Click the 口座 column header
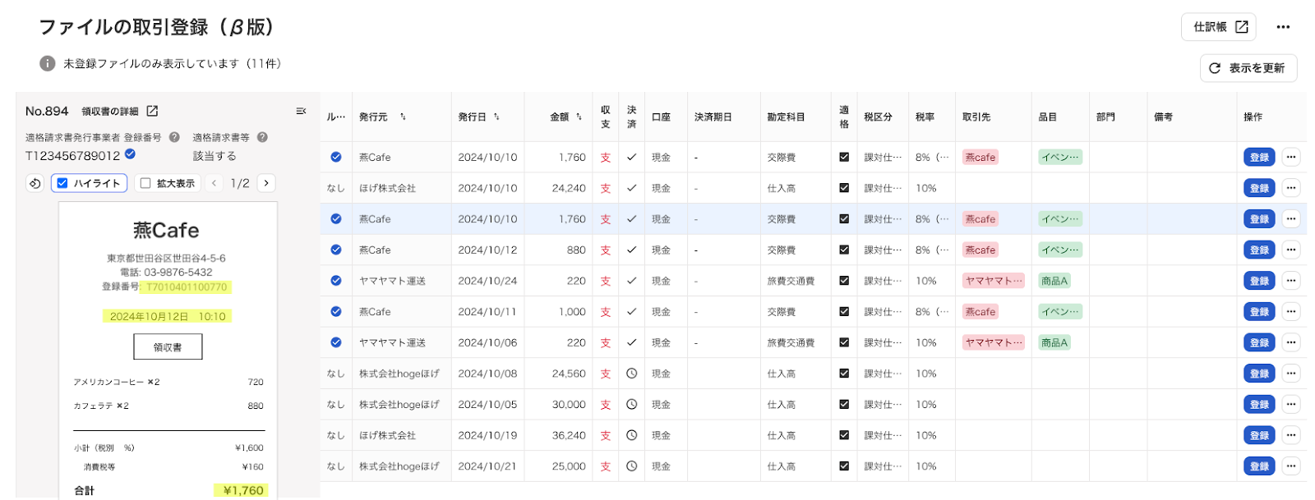 tap(661, 117)
